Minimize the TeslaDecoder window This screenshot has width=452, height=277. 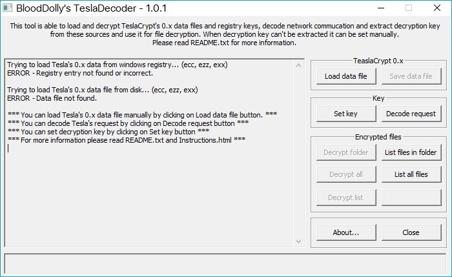[381, 8]
